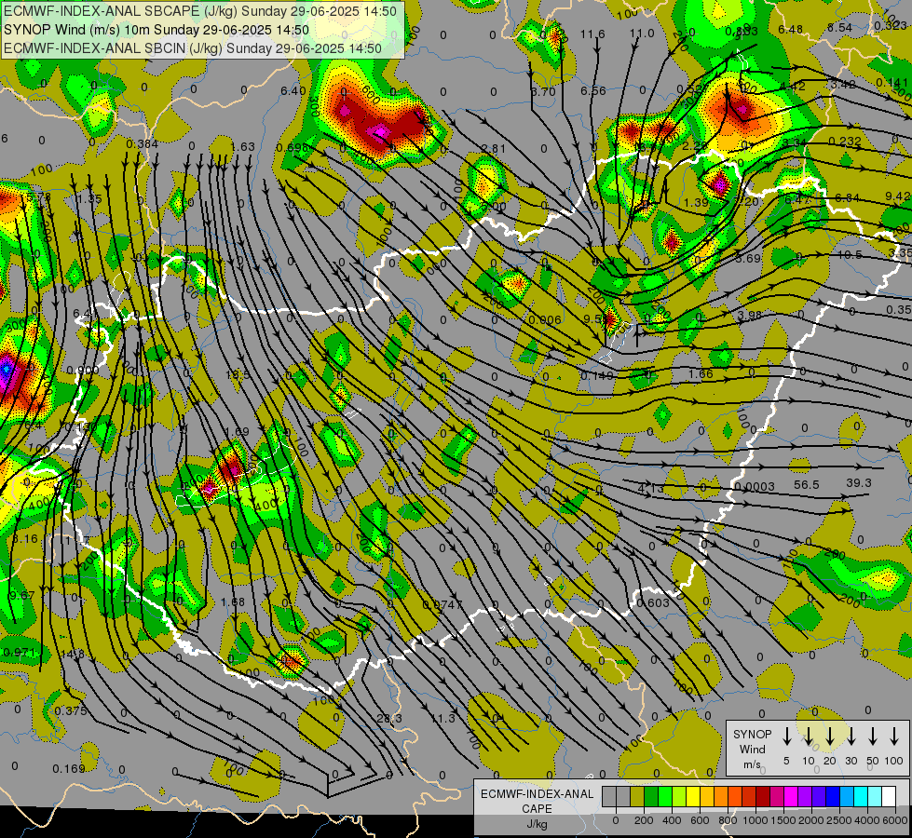Click the SBCAPE title line in header
912x838 pixels.
200,11
